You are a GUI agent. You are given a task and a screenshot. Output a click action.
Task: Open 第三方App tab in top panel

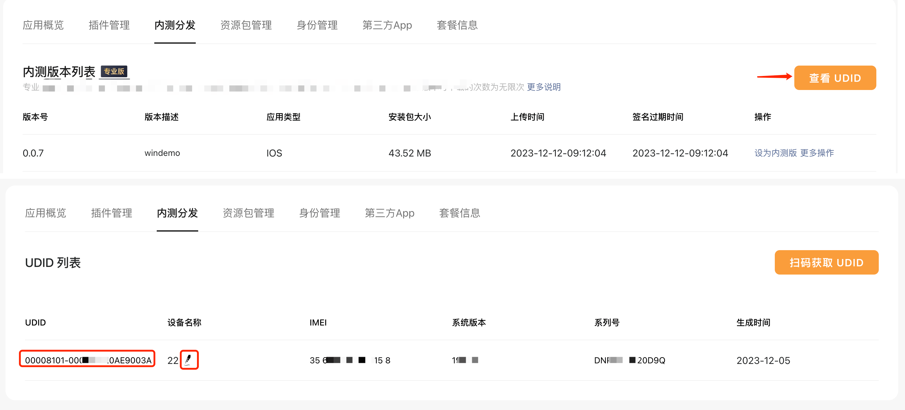[x=387, y=25]
